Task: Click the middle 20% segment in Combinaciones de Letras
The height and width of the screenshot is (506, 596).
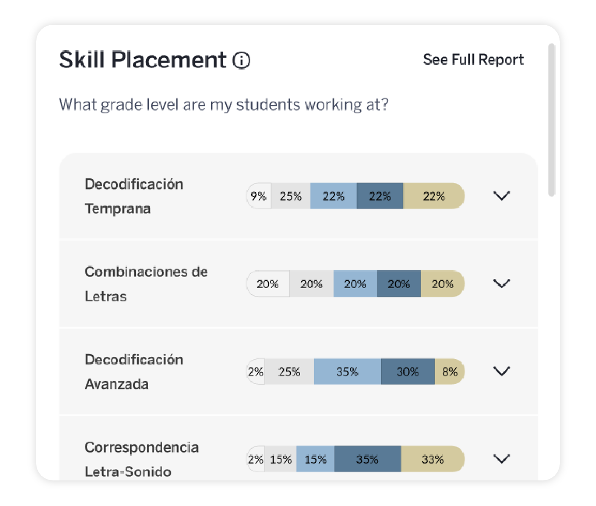Action: click(x=355, y=283)
